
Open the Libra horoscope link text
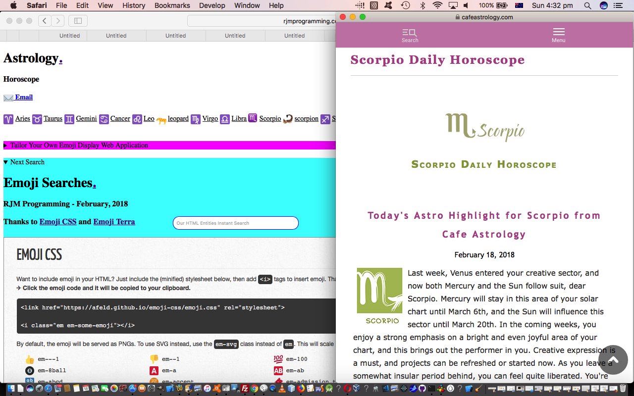(239, 119)
